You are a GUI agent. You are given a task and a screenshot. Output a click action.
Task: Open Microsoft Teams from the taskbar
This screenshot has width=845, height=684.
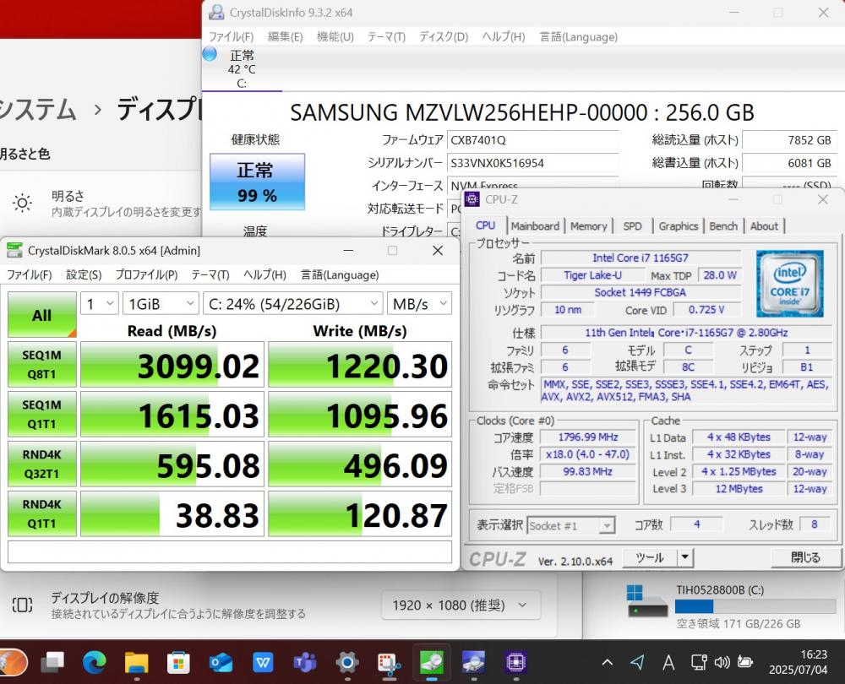click(x=305, y=662)
